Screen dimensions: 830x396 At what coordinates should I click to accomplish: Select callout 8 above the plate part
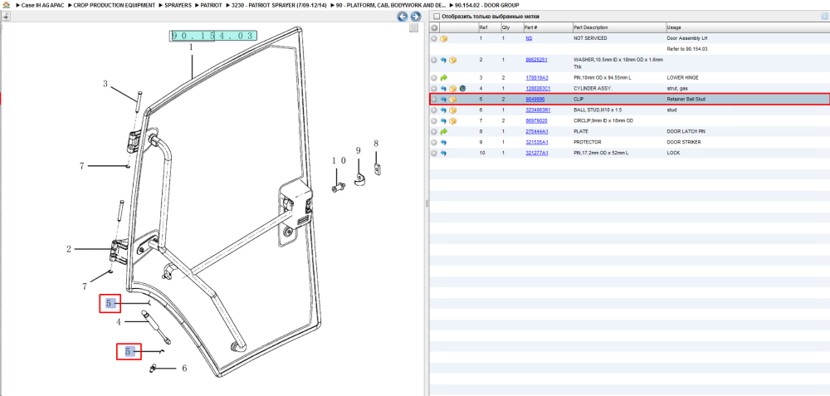[376, 144]
